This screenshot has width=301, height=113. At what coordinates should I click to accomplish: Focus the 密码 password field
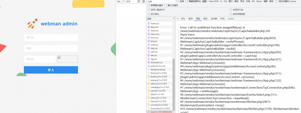(x=51, y=48)
